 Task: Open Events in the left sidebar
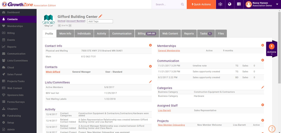tap(18, 40)
